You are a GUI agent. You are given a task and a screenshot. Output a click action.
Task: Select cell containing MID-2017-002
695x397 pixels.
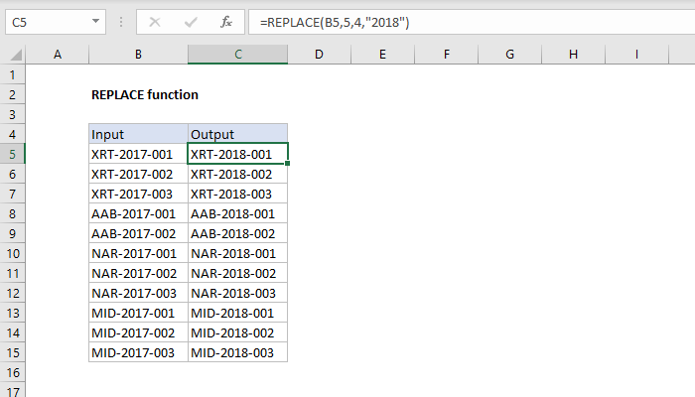pos(138,332)
